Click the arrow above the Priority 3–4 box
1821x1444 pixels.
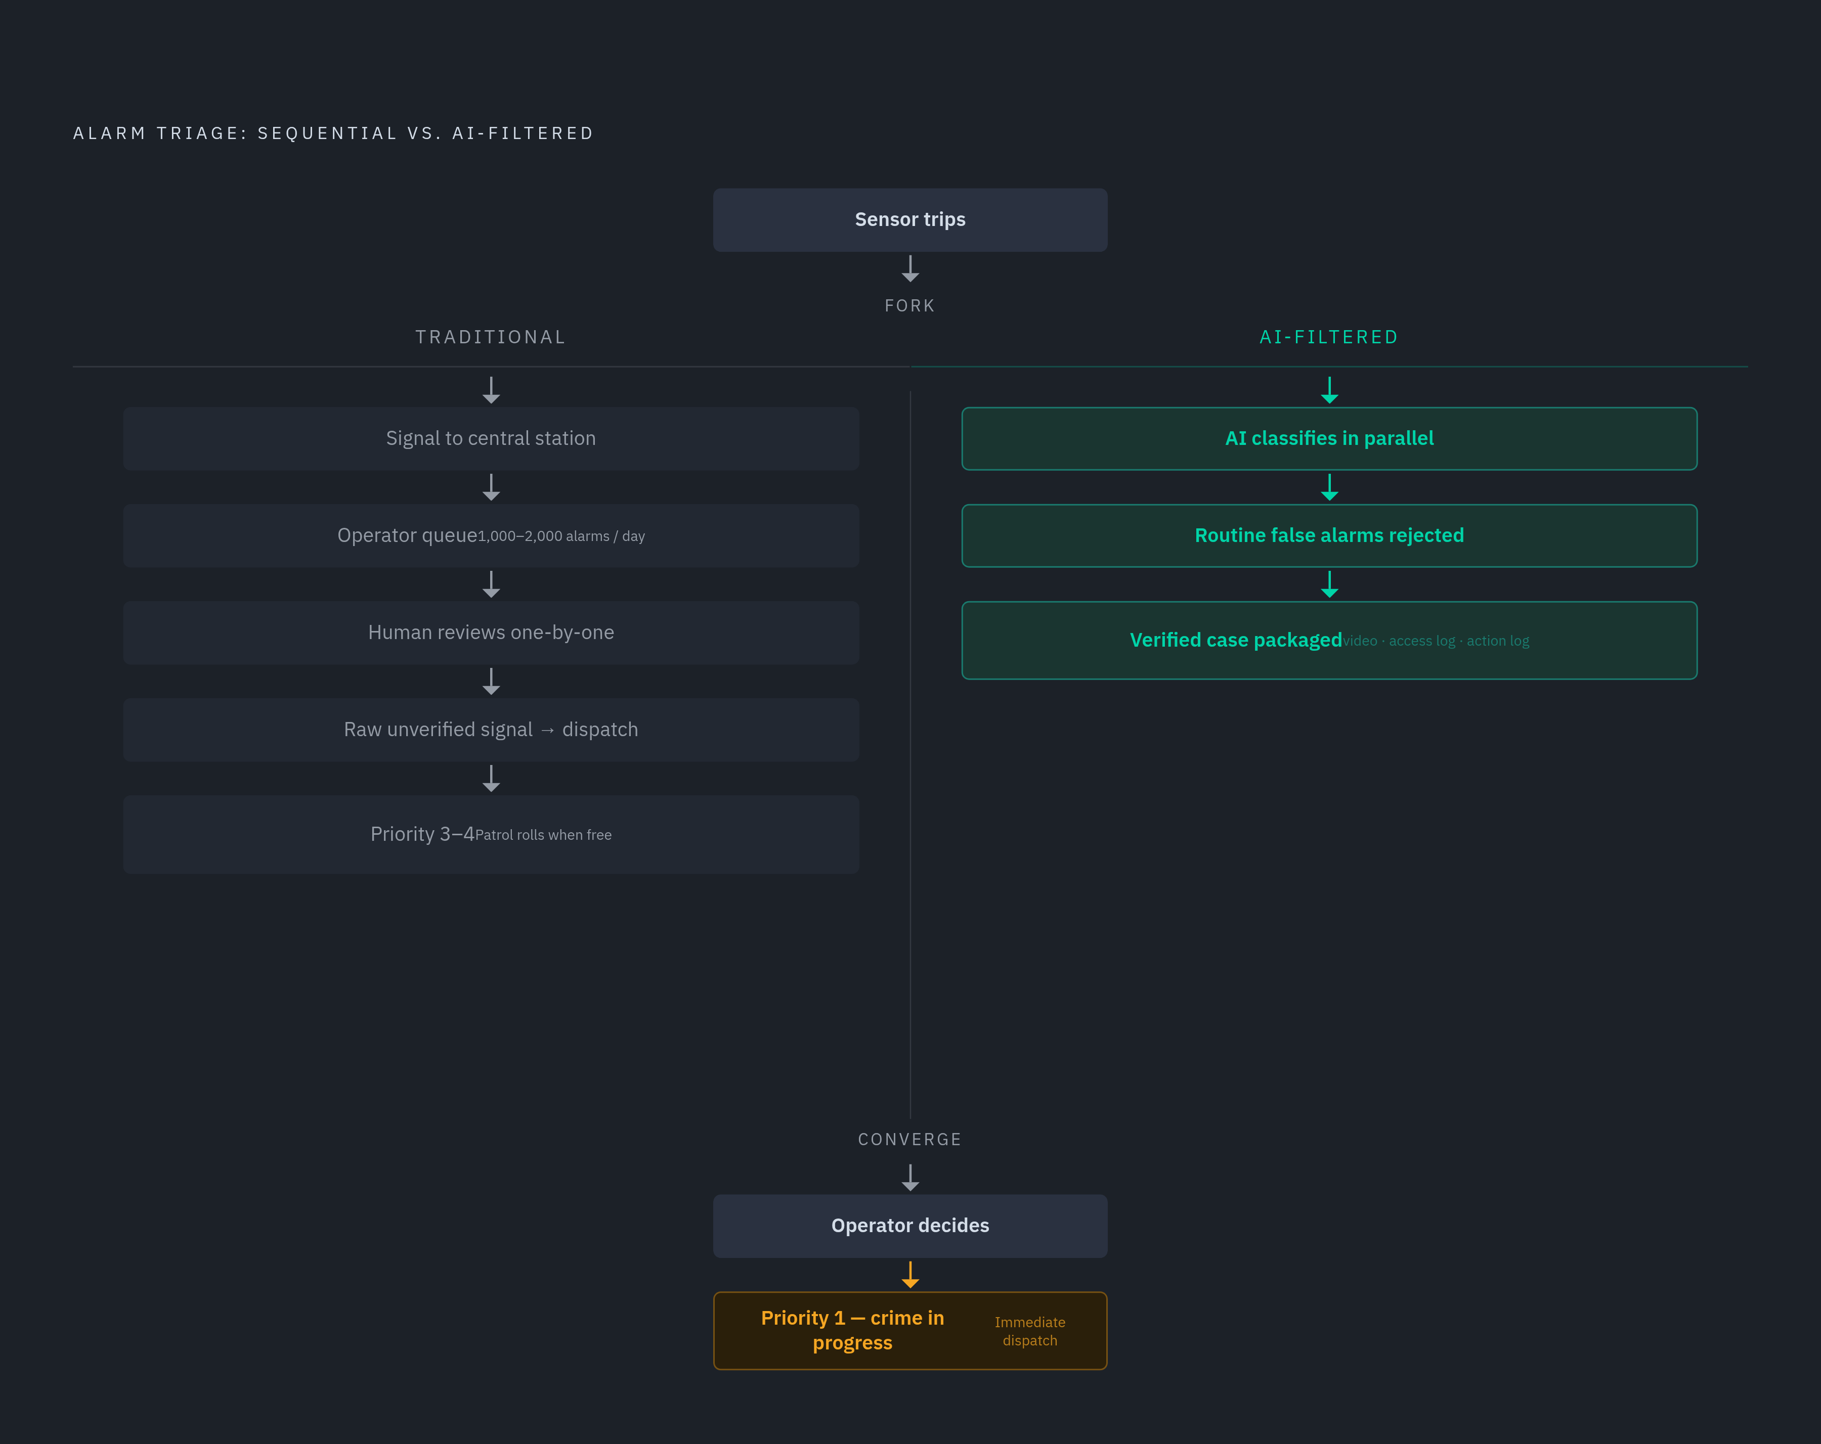pyautogui.click(x=491, y=779)
